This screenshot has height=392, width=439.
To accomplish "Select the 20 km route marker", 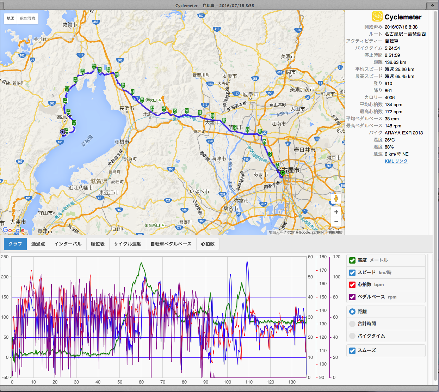I will click(260, 132).
